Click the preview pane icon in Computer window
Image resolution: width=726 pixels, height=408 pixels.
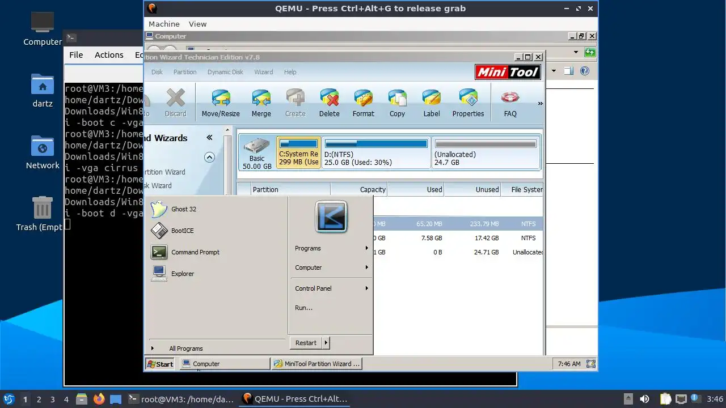point(568,71)
